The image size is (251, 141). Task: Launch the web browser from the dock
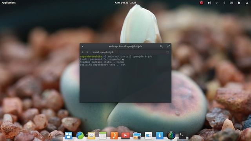80,136
